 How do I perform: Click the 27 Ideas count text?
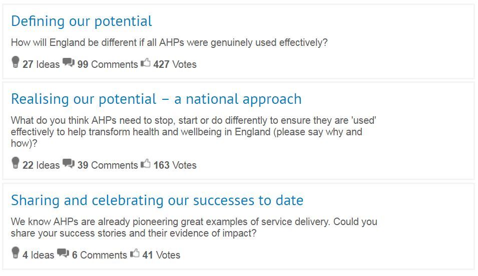coord(41,64)
